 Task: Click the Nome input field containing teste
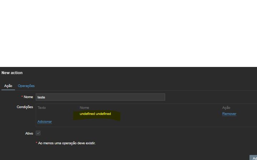coord(100,97)
